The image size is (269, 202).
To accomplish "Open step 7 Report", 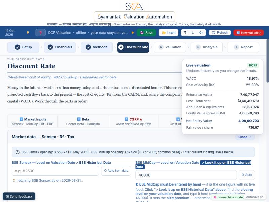I will point(243,47).
